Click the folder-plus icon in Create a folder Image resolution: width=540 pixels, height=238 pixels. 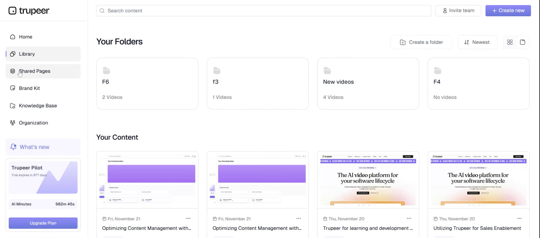click(403, 42)
